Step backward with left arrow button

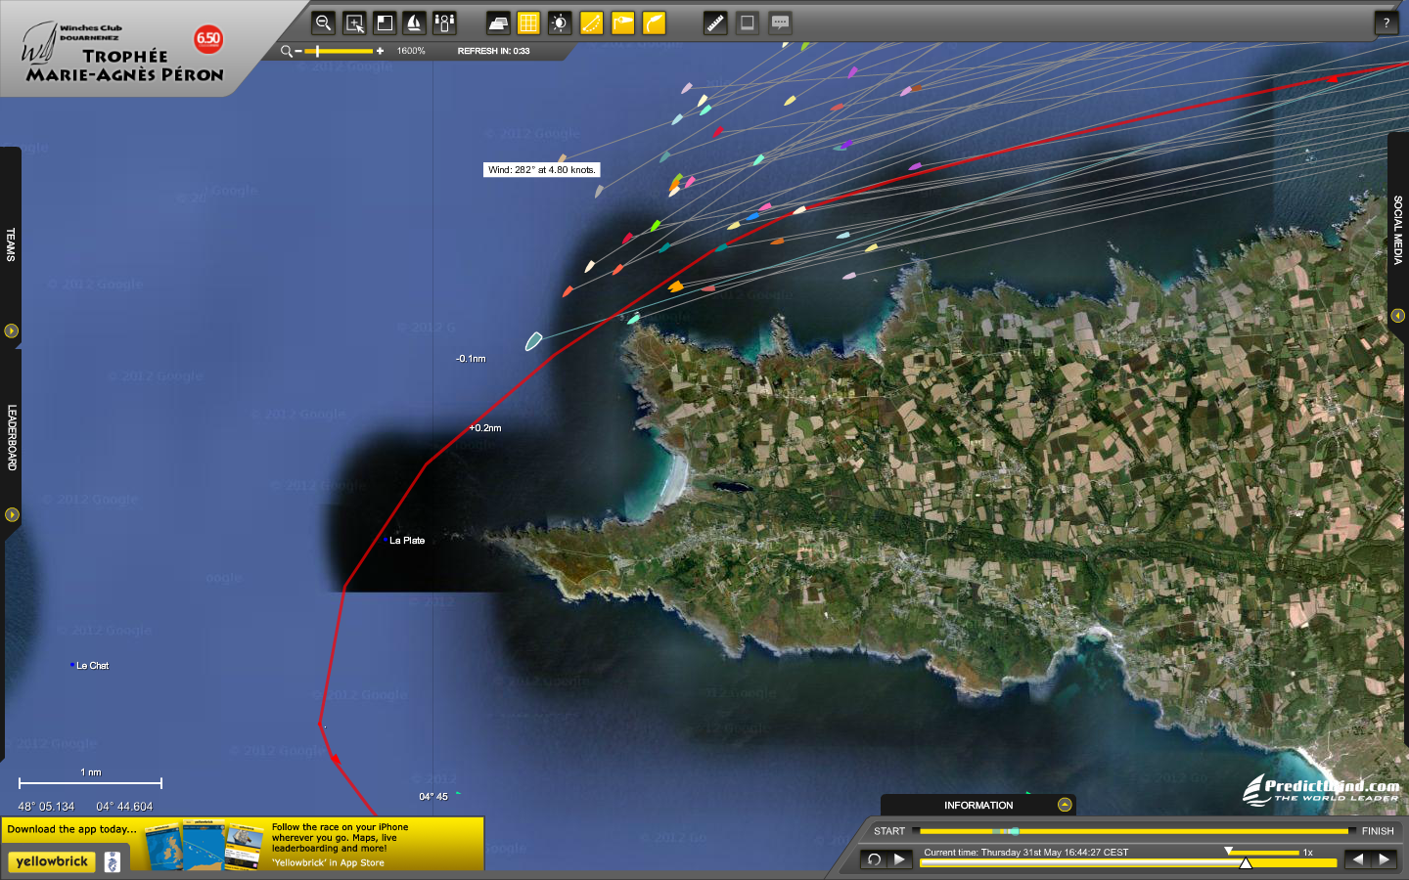coord(1357,859)
